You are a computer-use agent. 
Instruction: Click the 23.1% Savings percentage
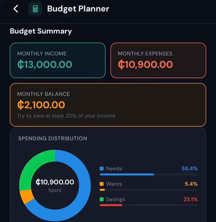point(190,199)
